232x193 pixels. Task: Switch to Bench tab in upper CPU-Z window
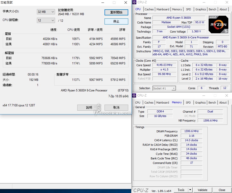(x=213, y=9)
